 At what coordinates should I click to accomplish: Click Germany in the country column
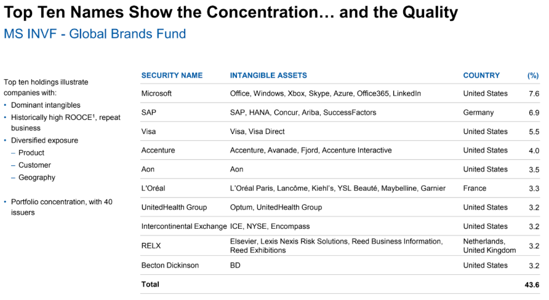[x=478, y=112]
